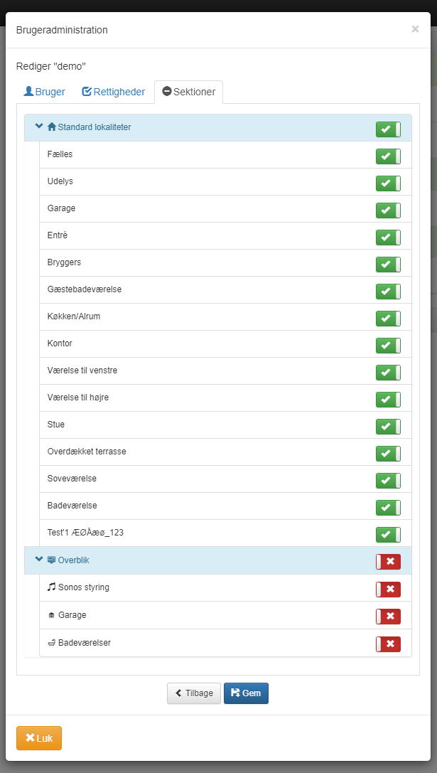This screenshot has height=773, width=437.
Task: Turn off the Køkken/Alrum toggle
Action: [388, 319]
